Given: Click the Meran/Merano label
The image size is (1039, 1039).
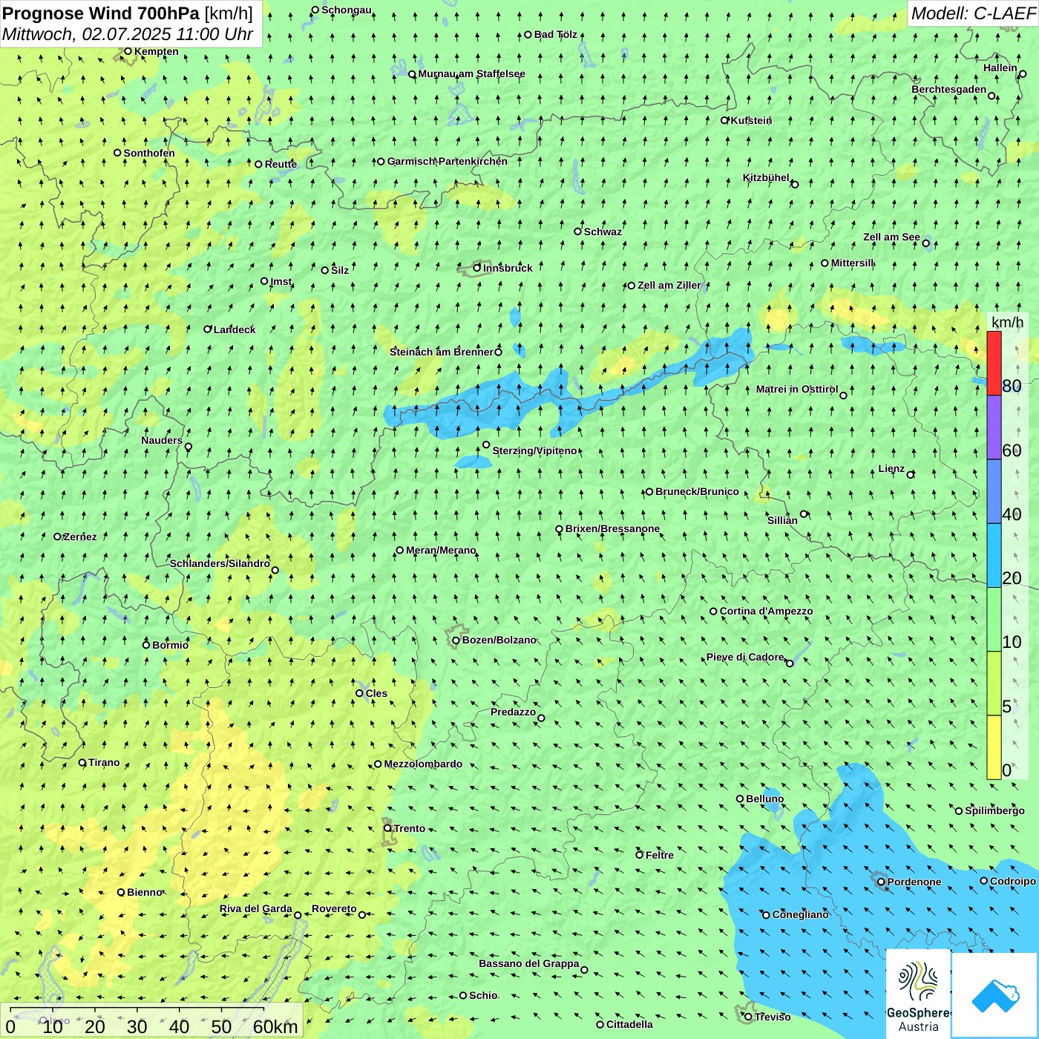Looking at the screenshot, I should click(x=441, y=550).
